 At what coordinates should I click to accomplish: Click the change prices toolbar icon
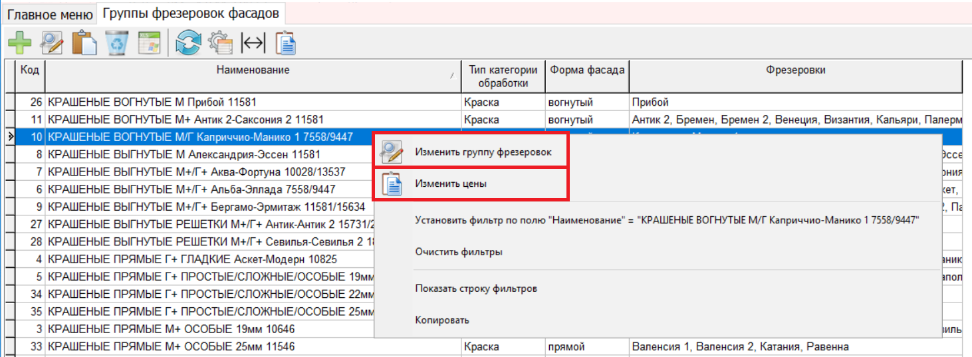click(285, 43)
